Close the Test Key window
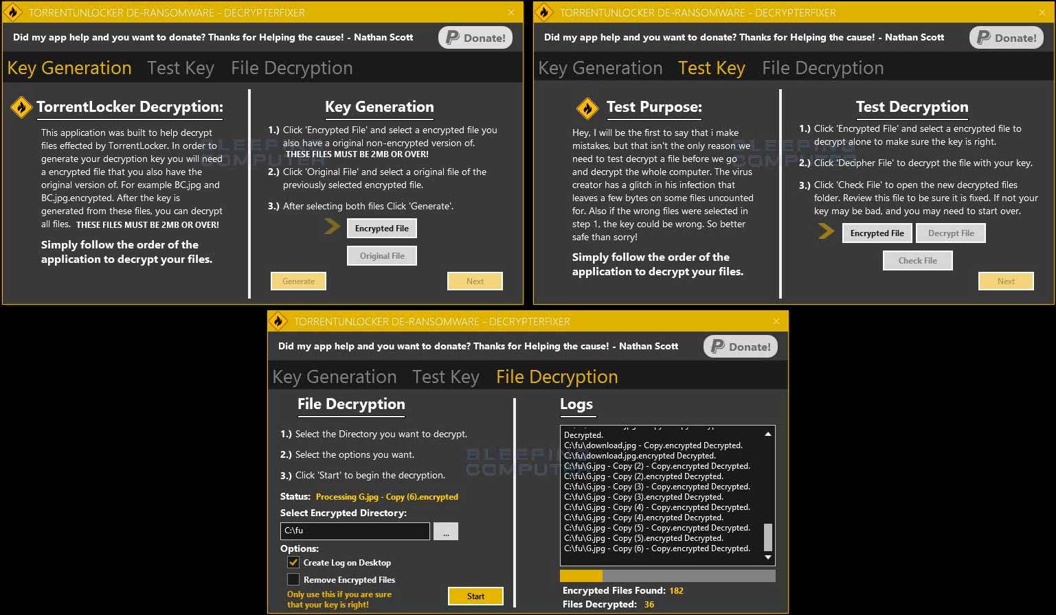Screen dimensions: 1056x615 [1042, 12]
